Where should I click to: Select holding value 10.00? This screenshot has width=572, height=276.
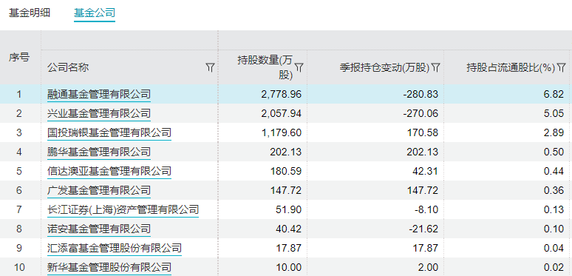[288, 267]
